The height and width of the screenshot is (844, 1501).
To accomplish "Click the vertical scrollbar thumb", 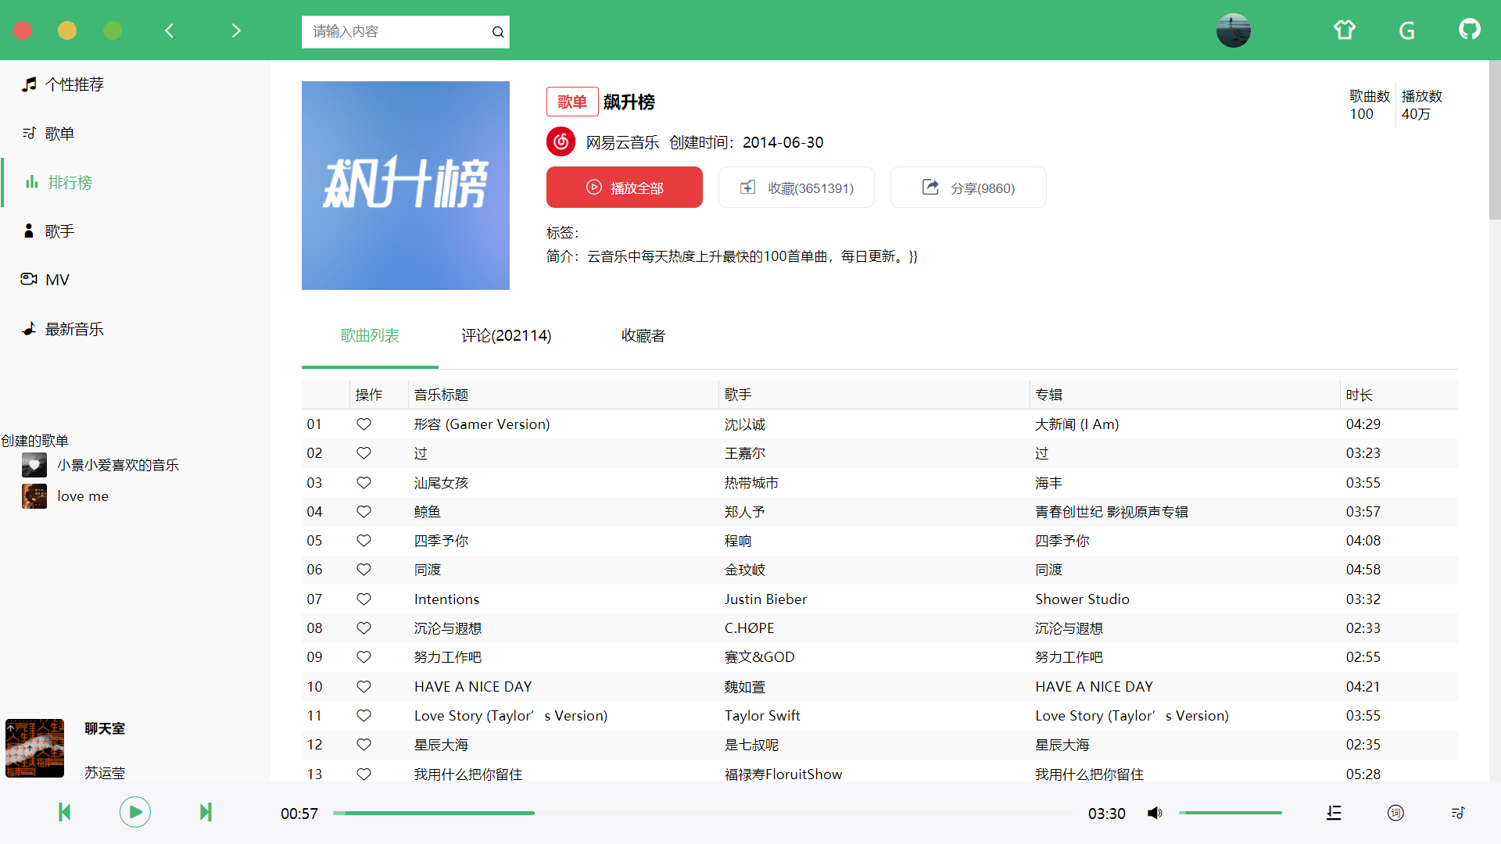I will (1494, 141).
